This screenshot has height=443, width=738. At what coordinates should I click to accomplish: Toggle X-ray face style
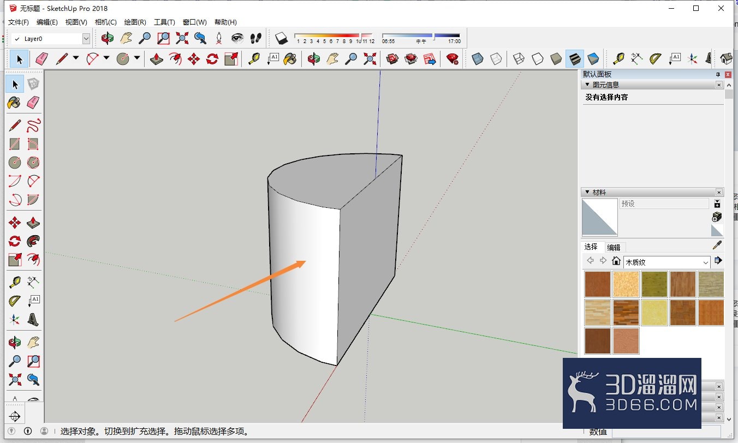tap(478, 59)
